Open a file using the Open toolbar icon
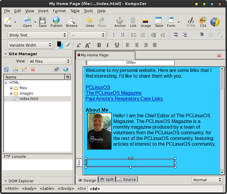This screenshot has width=227, height=194. [27, 22]
